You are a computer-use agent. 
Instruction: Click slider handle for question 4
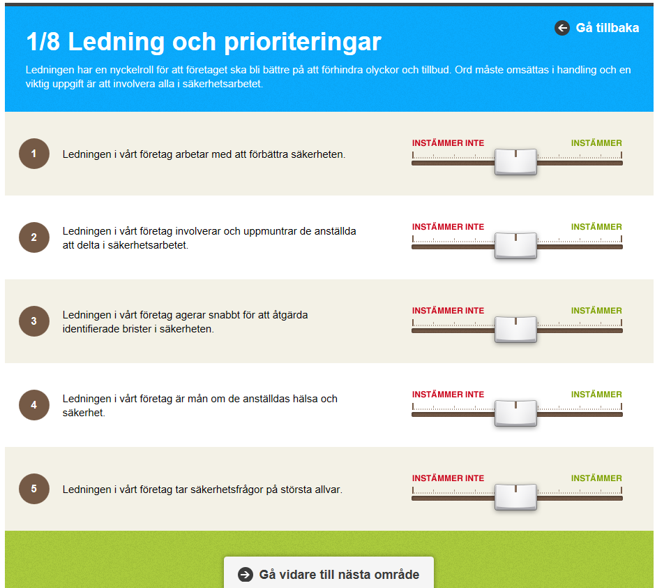coord(515,413)
